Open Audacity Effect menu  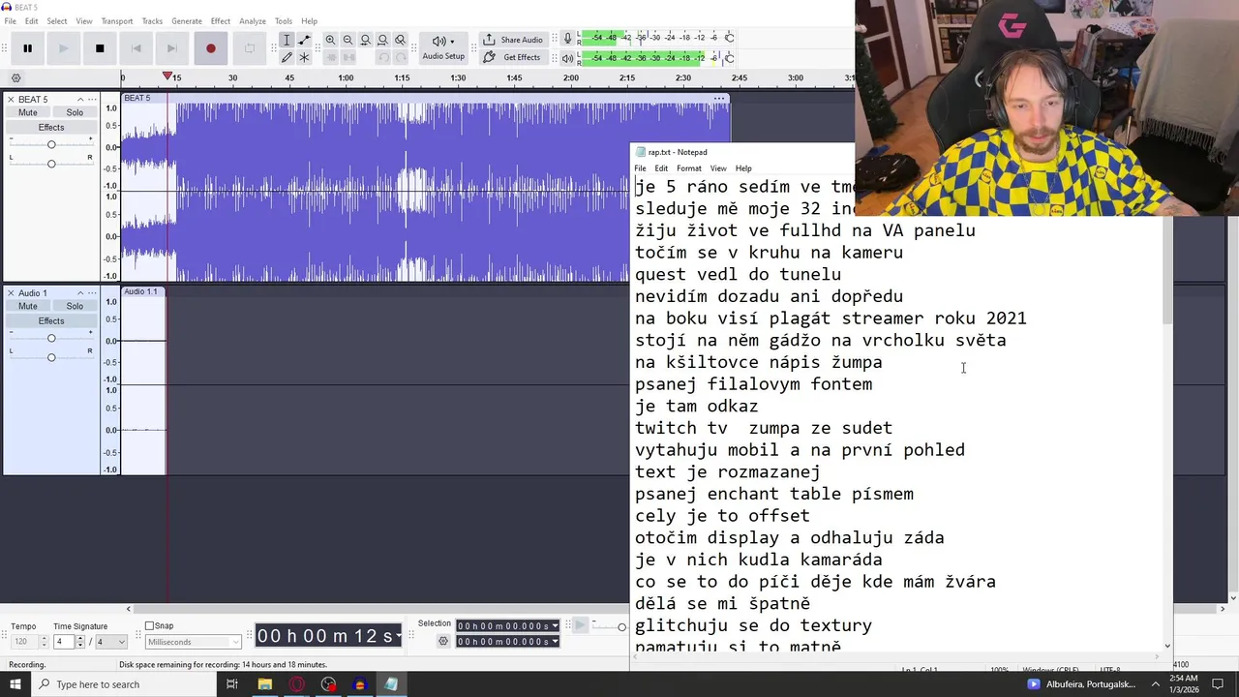pyautogui.click(x=221, y=21)
